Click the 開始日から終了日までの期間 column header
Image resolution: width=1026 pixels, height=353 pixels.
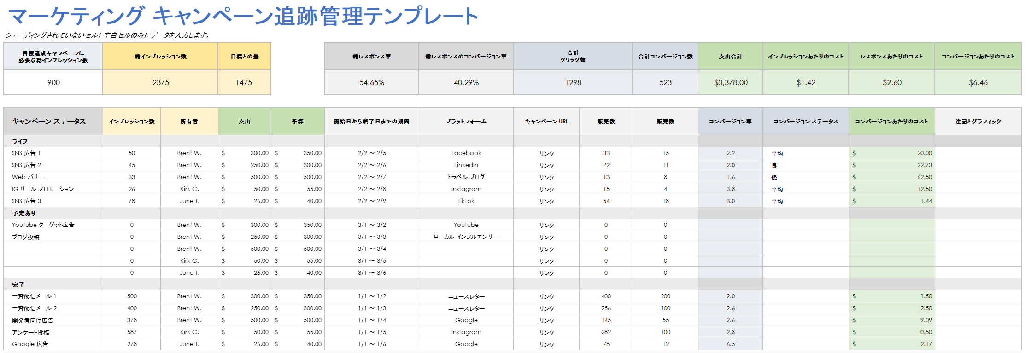pos(371,122)
